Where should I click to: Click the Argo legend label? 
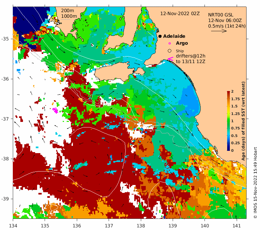click(x=182, y=43)
